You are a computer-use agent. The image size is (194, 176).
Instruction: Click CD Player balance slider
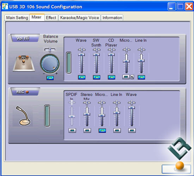pyautogui.click(x=111, y=50)
